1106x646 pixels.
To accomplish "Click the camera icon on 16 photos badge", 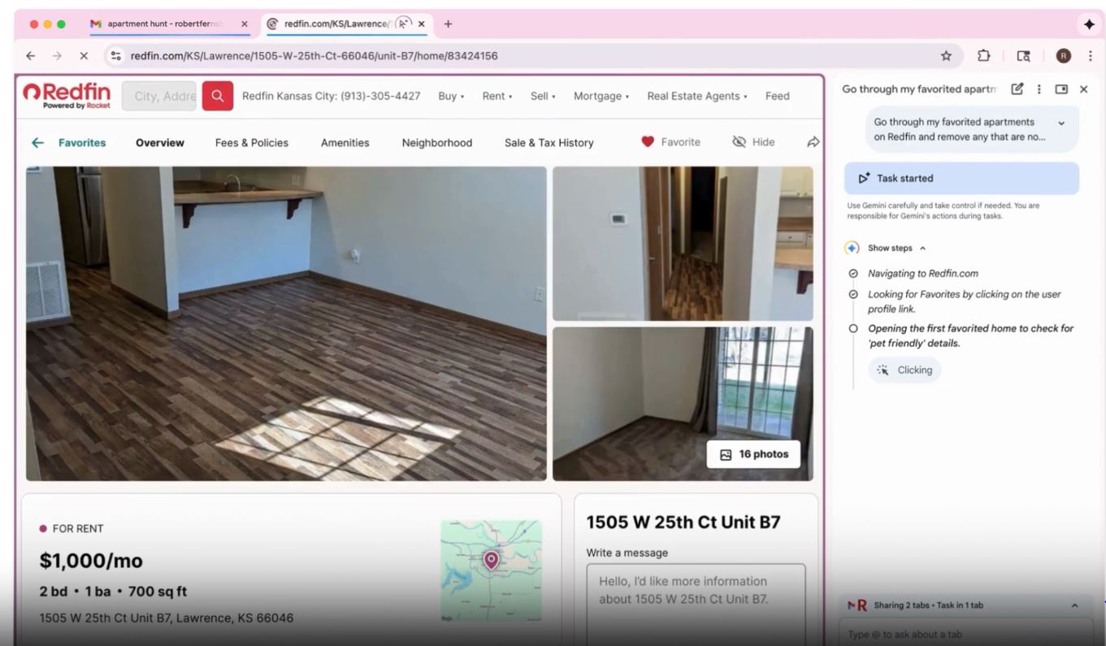I will [726, 454].
